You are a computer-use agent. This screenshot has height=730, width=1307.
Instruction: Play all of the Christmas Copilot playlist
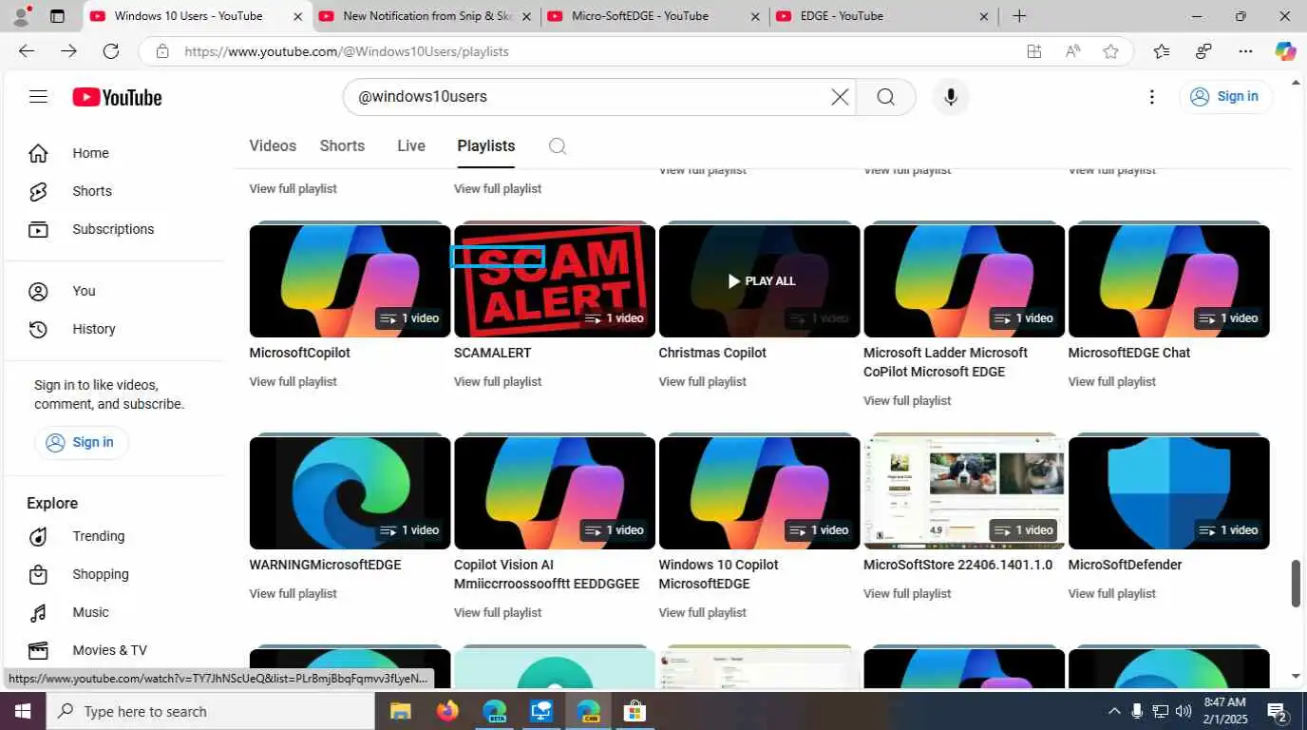(760, 280)
